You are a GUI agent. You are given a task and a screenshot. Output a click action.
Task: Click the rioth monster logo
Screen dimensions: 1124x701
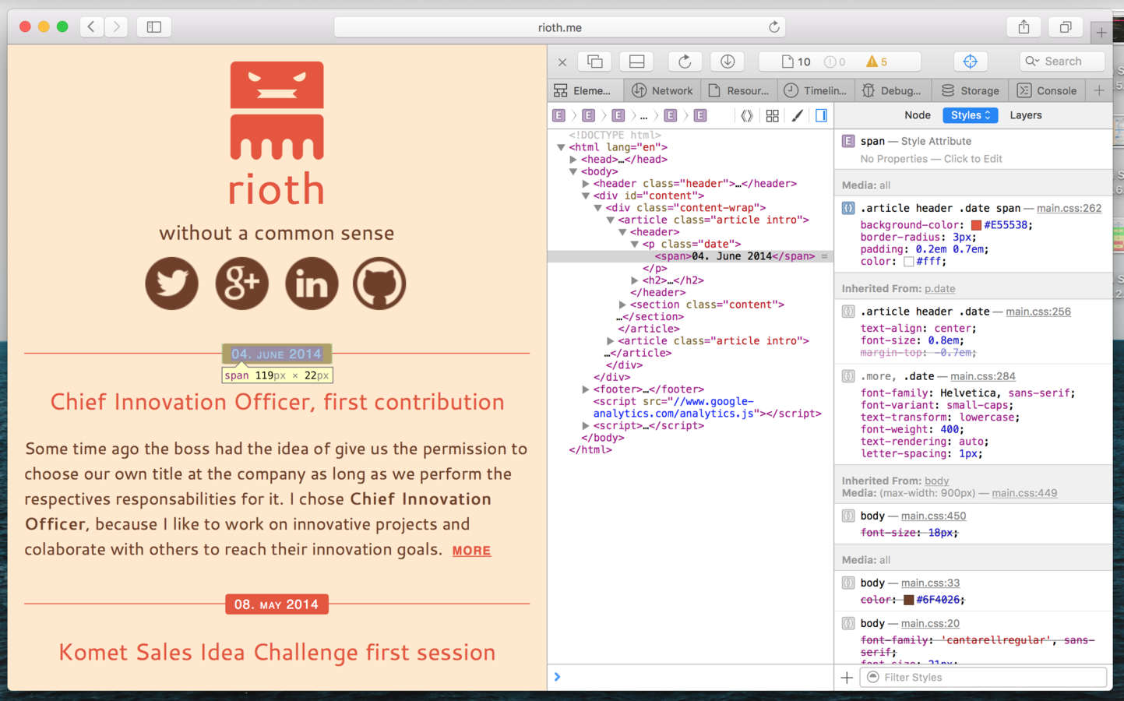click(277, 111)
